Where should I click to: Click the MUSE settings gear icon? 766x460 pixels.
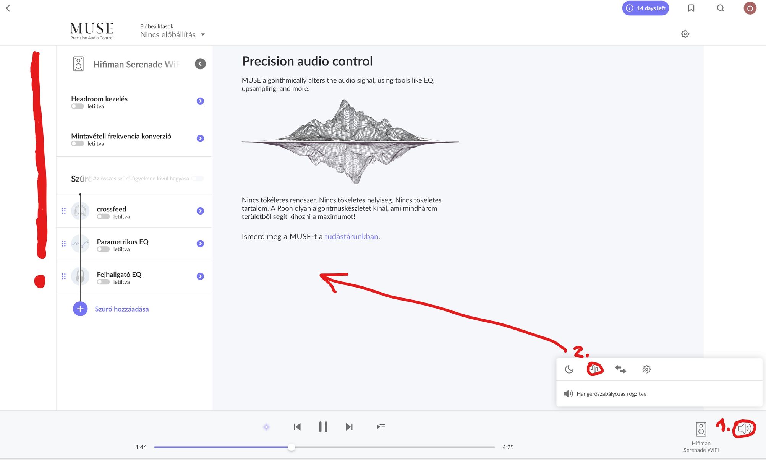click(x=685, y=34)
